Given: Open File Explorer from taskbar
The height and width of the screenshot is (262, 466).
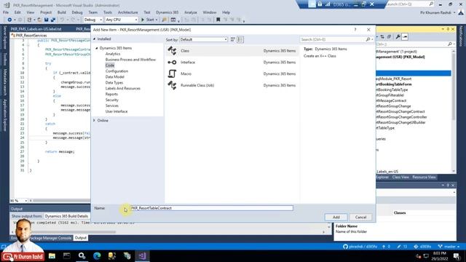Looking at the screenshot, I should coord(52,255).
